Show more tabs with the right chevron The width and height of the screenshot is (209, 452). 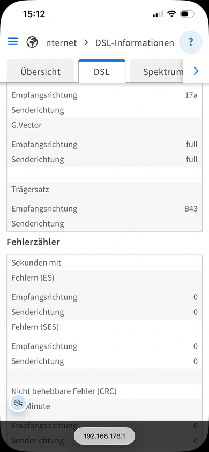tap(196, 71)
